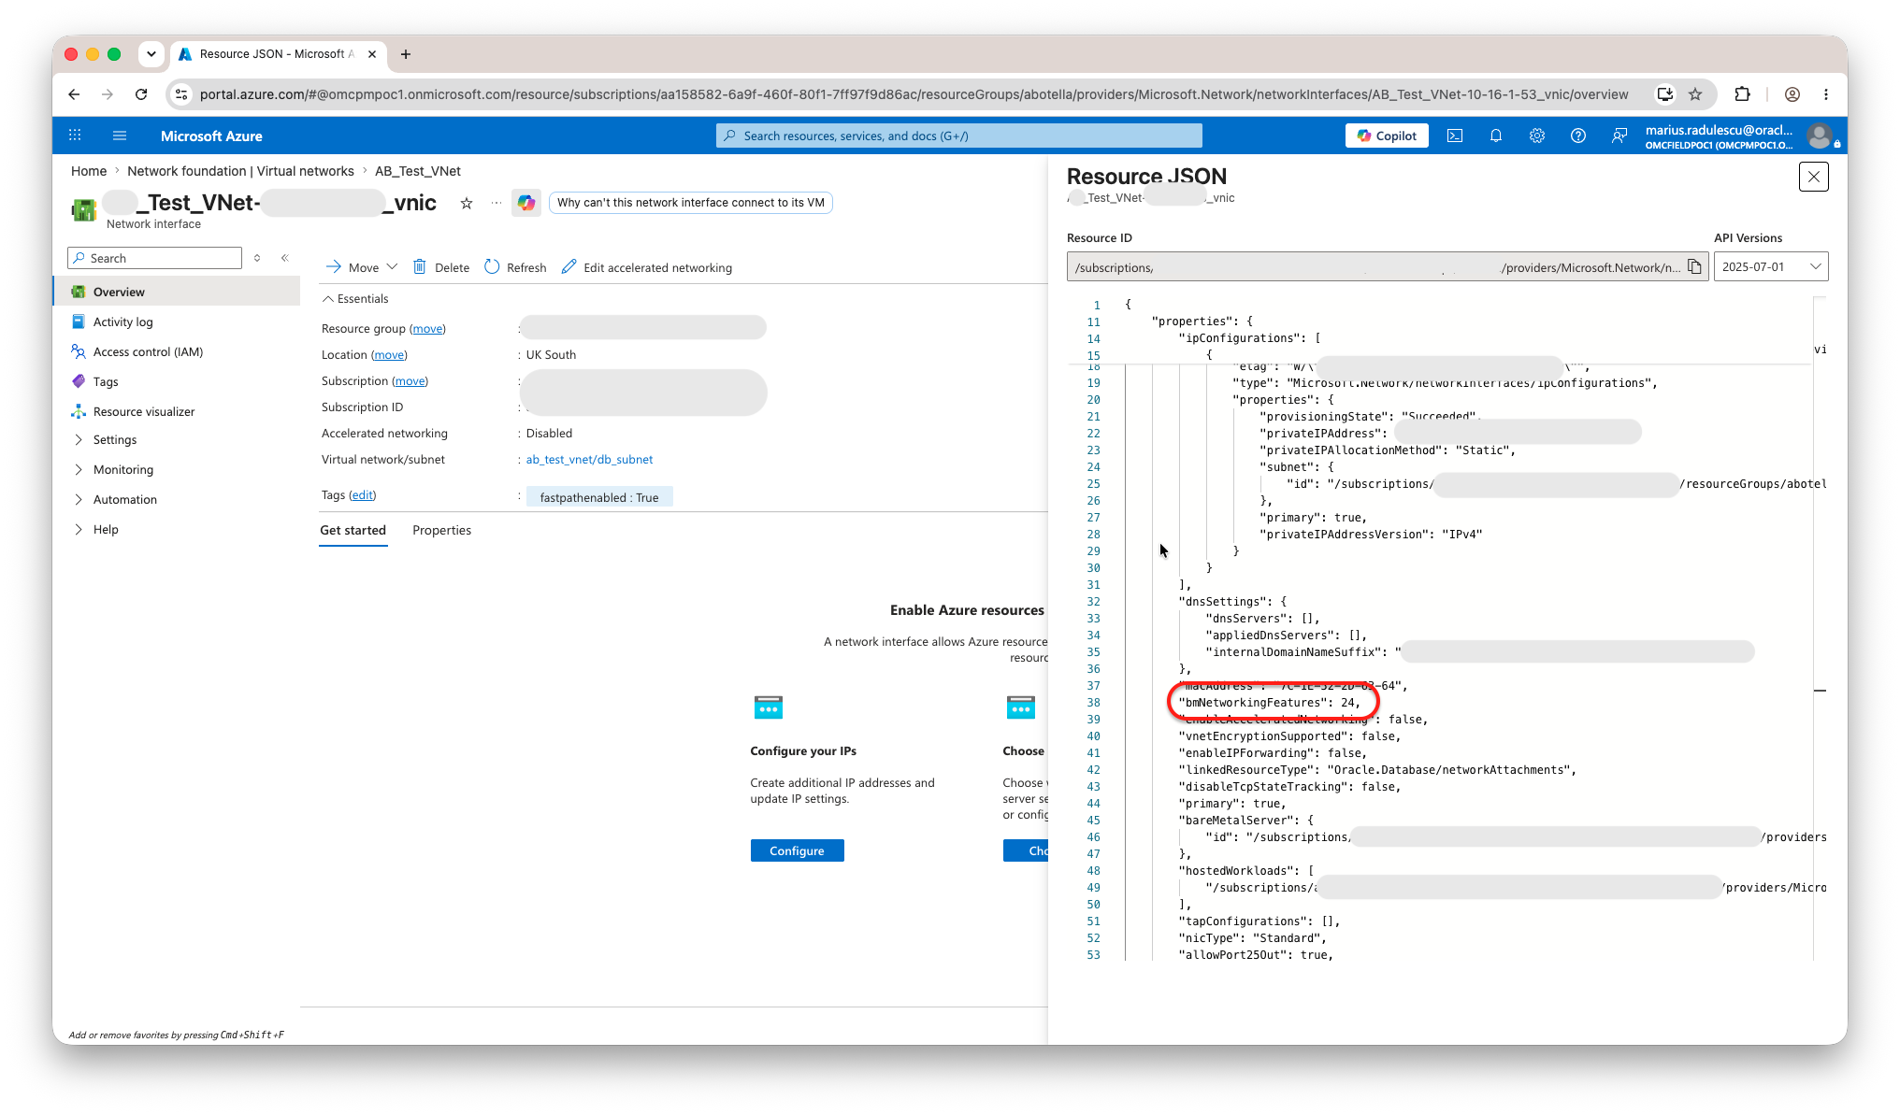The height and width of the screenshot is (1114, 1900).
Task: Open the notifications bell
Action: [1496, 136]
